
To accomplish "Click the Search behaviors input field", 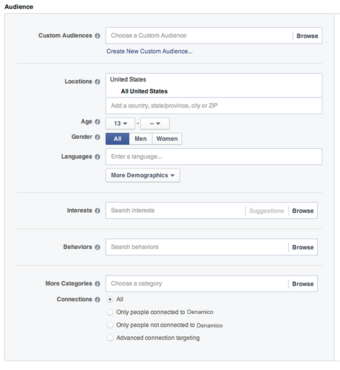I will tap(197, 247).
